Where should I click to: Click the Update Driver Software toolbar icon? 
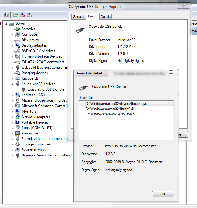coord(15,15)
